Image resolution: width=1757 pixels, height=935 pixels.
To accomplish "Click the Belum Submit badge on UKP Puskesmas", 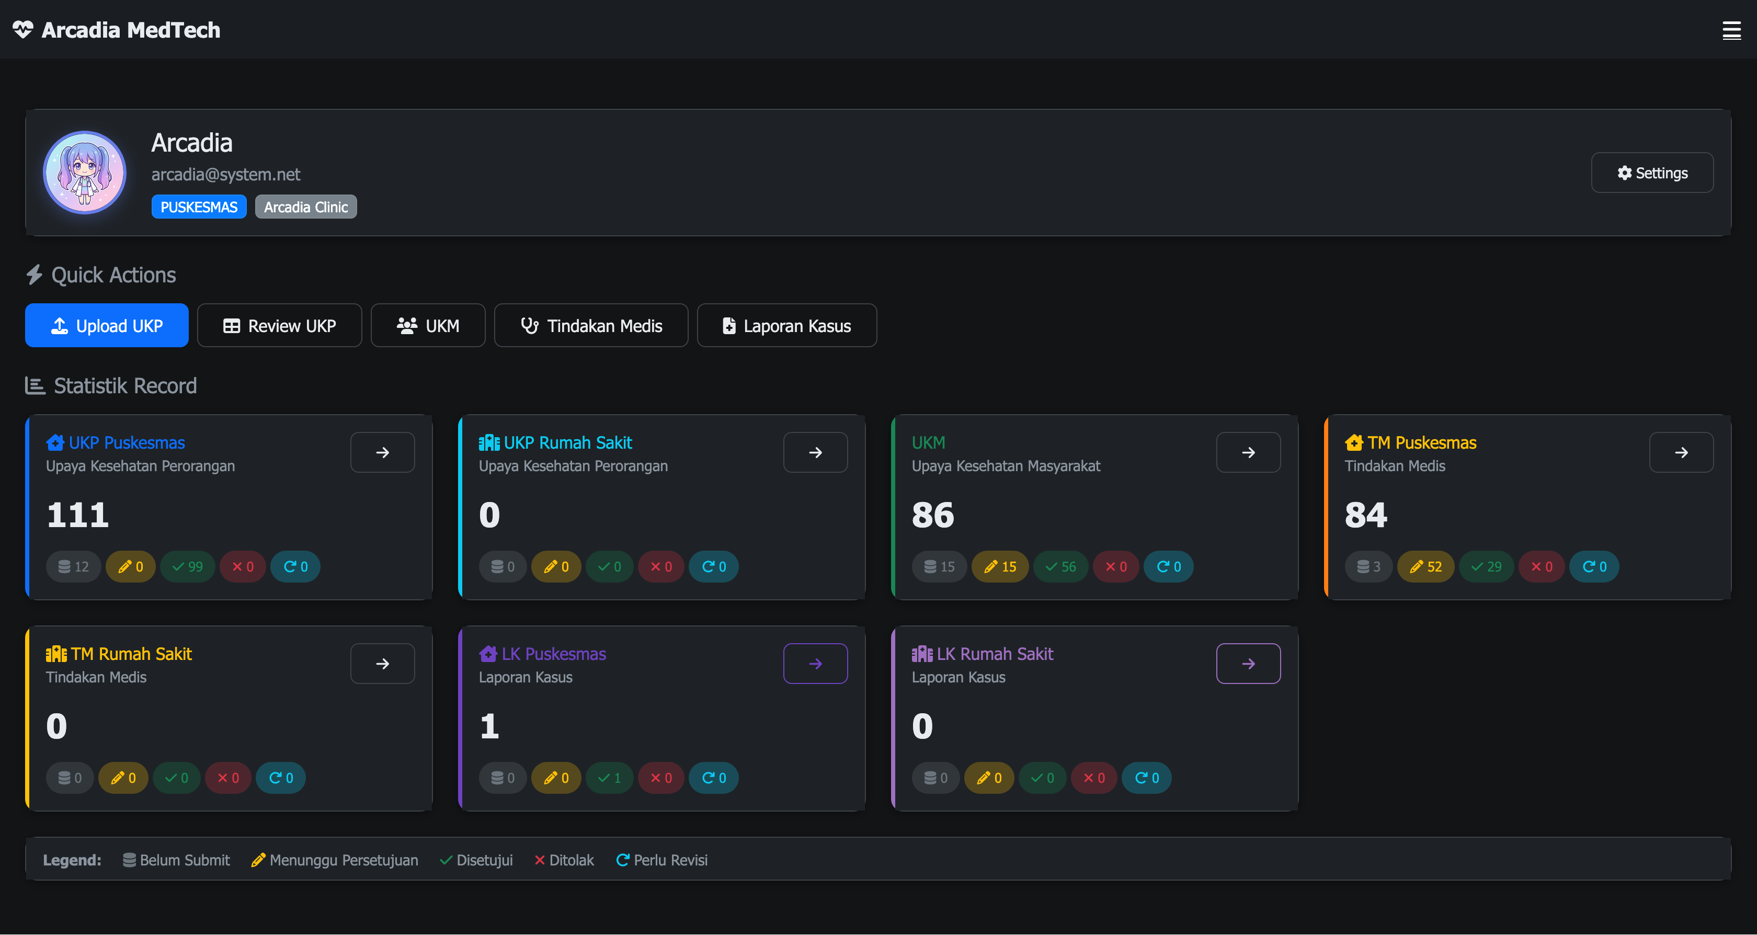I will pos(73,566).
